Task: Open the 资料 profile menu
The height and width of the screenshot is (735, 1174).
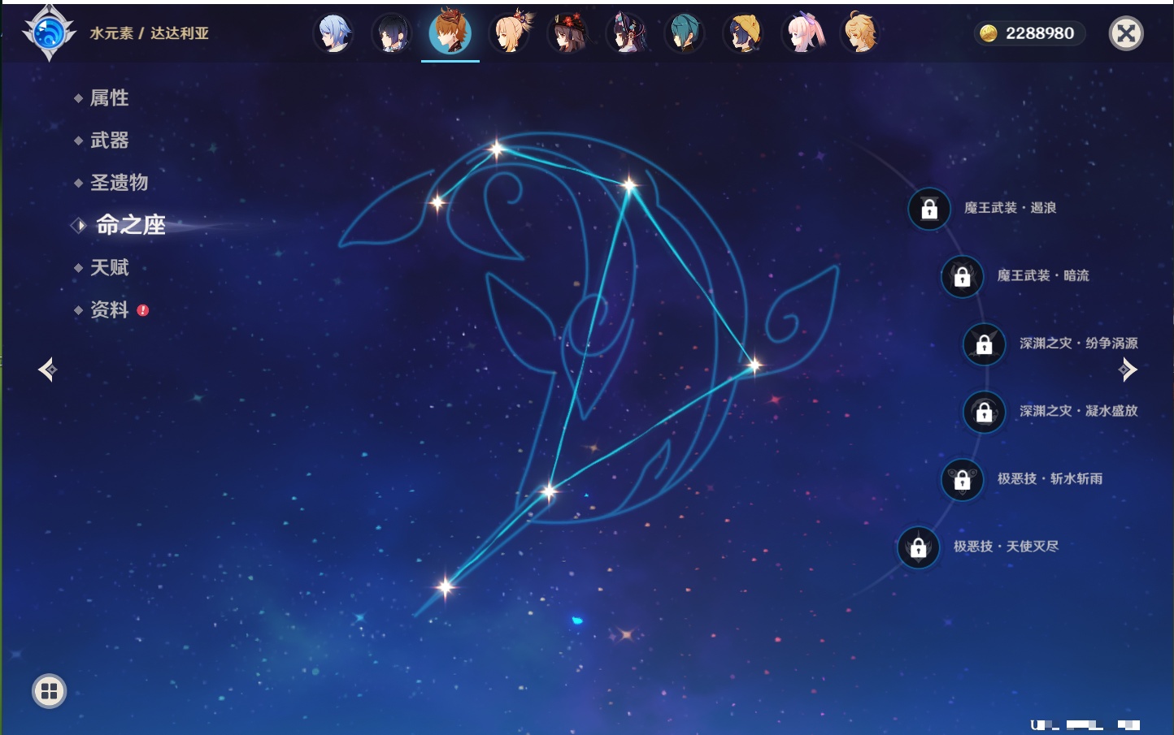Action: [109, 309]
